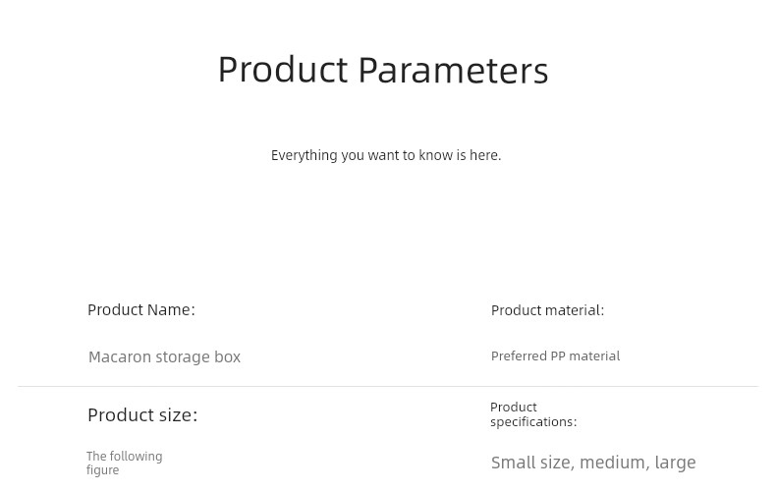
Task: Click the horizontal divider line between rows
Action: [x=388, y=386]
